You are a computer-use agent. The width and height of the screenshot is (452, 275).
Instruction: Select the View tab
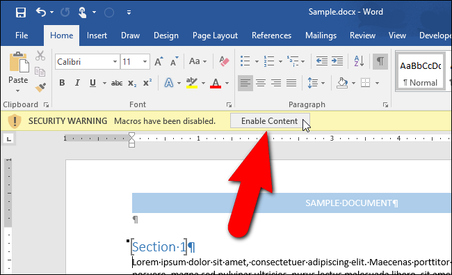point(397,36)
